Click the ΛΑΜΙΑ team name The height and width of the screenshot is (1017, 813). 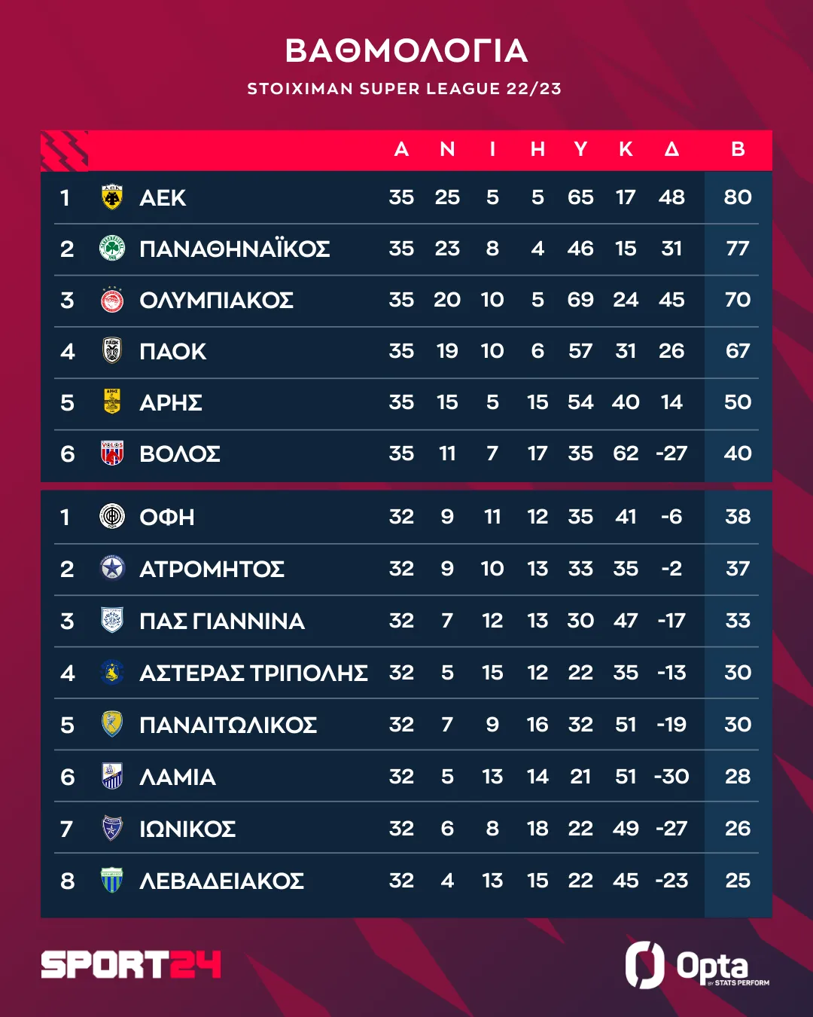click(x=178, y=777)
